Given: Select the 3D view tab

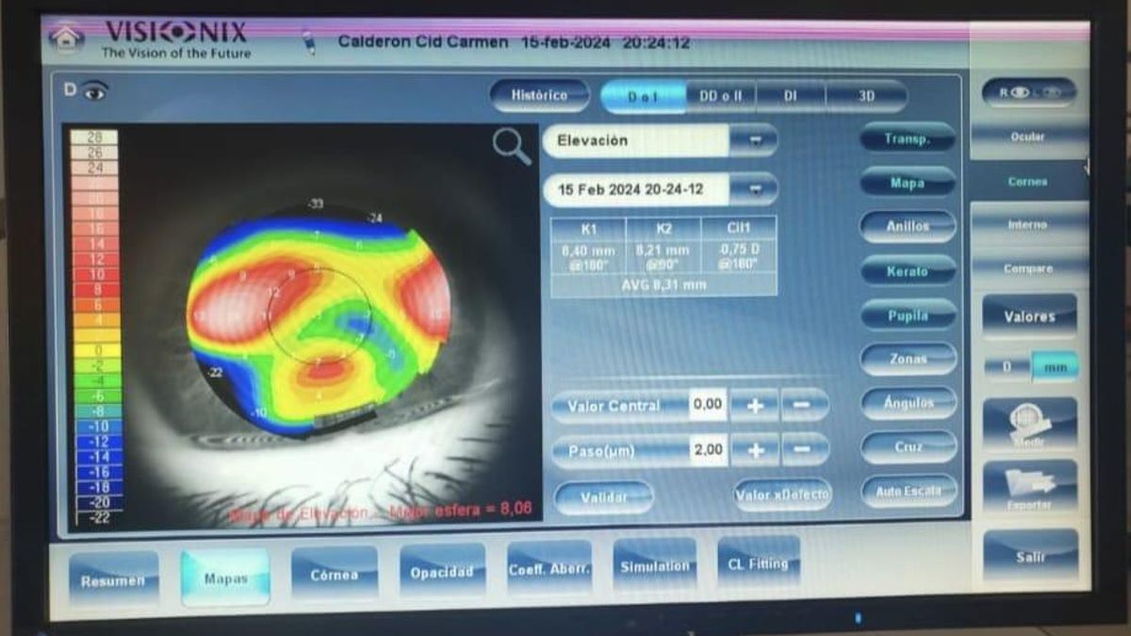Looking at the screenshot, I should point(866,96).
